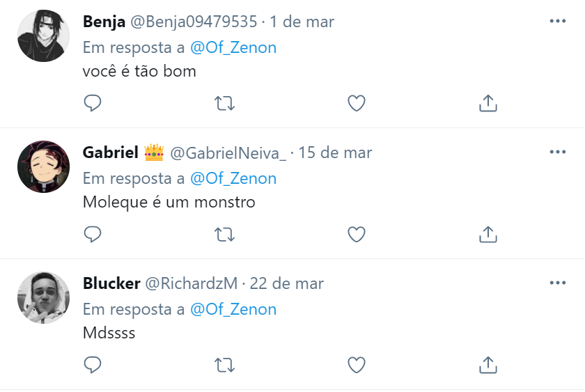
Task: Retweet Blucker's tweet
Action: pos(224,365)
